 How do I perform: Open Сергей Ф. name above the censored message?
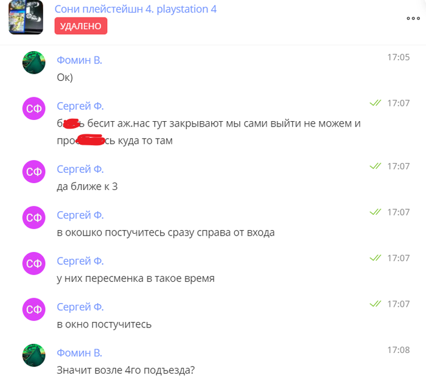point(80,106)
